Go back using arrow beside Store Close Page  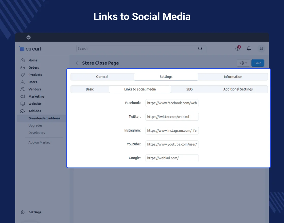78,63
